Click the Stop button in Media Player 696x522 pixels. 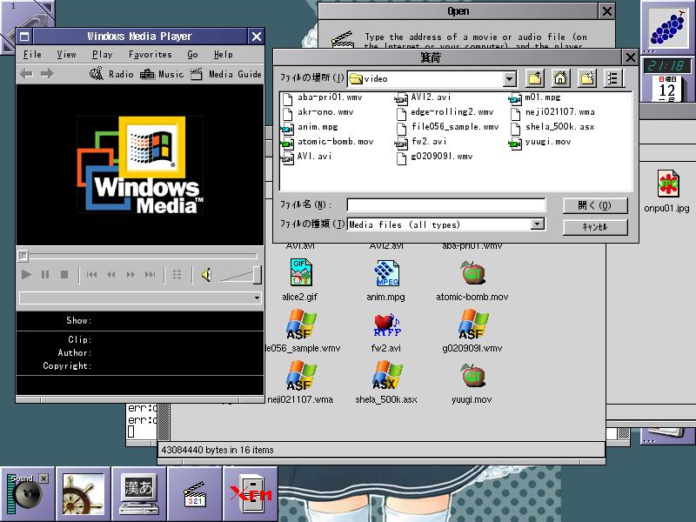(64, 275)
